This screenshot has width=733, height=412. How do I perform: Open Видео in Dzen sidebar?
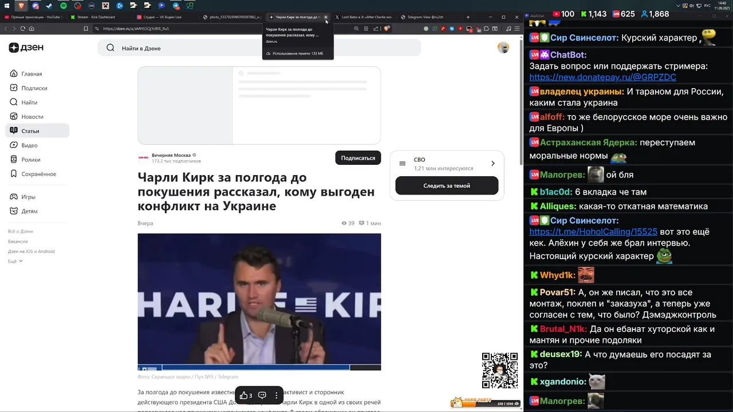(37, 145)
